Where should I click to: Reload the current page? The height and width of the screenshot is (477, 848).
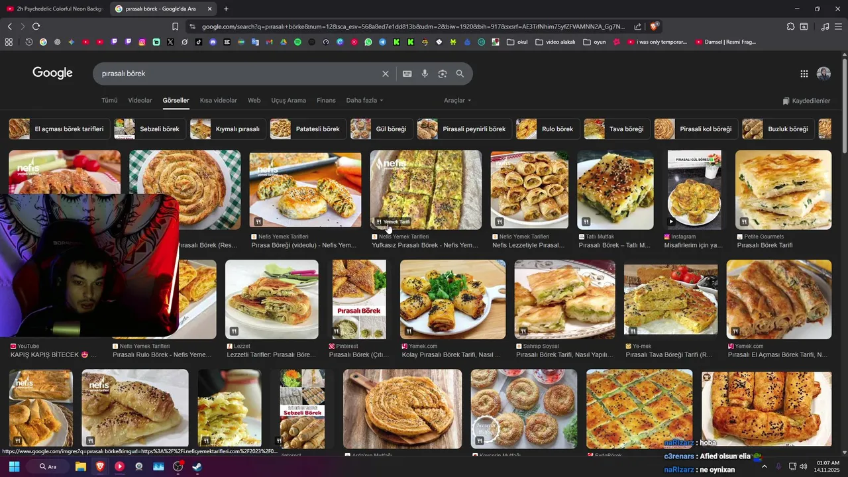36,26
